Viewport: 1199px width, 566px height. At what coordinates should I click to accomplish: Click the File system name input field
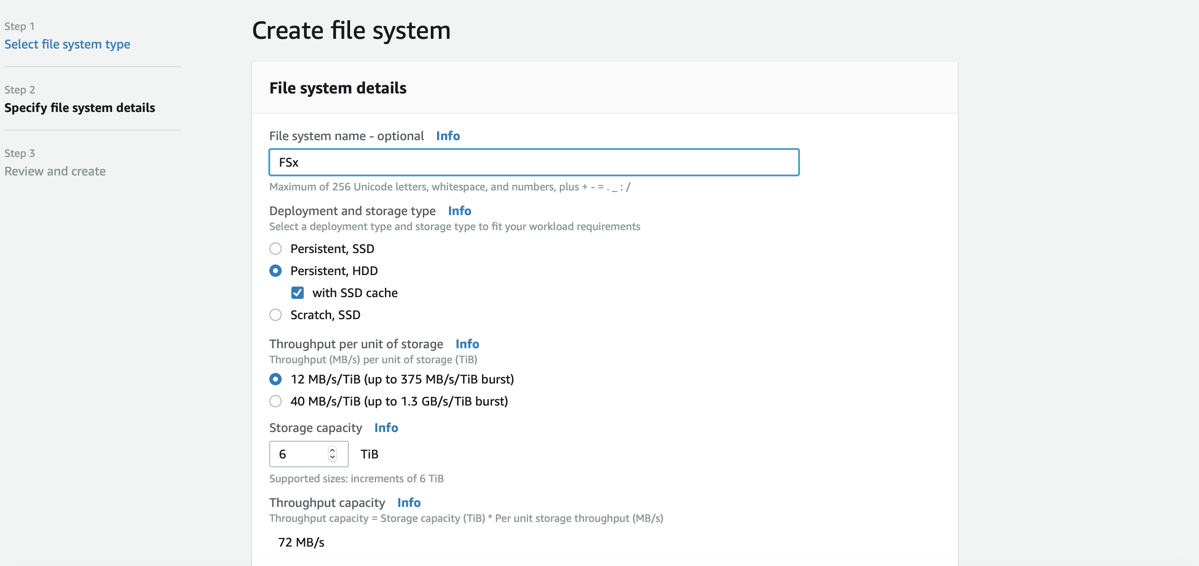[534, 162]
